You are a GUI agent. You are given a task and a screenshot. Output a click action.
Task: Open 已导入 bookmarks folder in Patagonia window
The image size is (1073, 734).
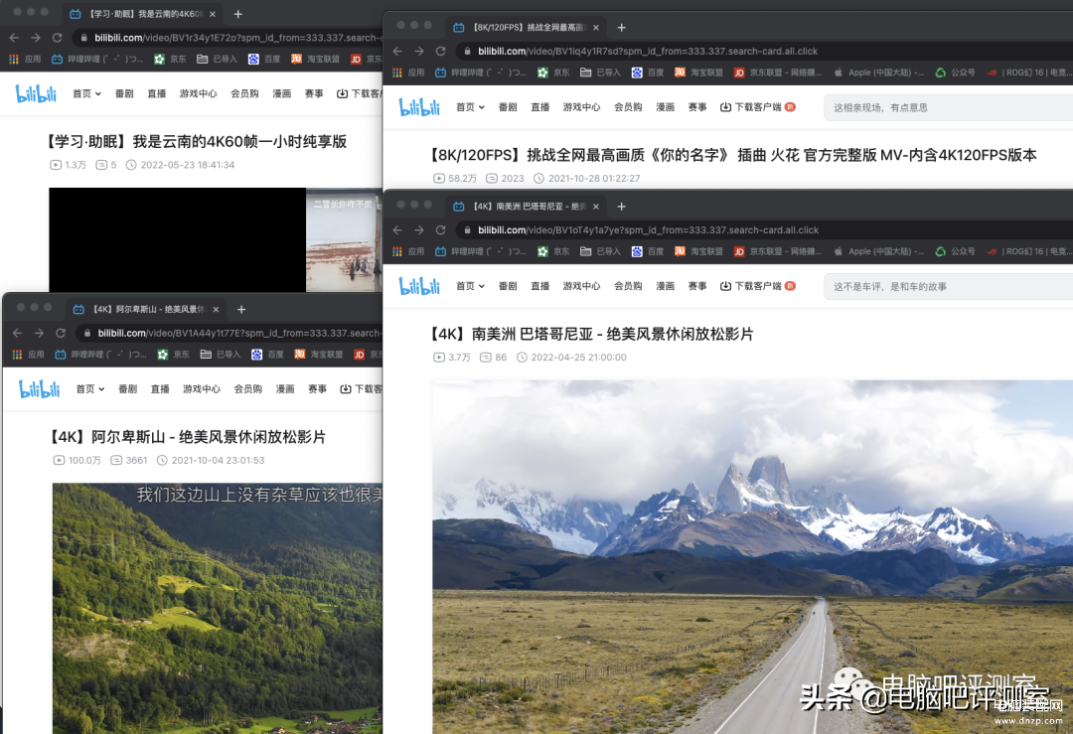[x=600, y=251]
